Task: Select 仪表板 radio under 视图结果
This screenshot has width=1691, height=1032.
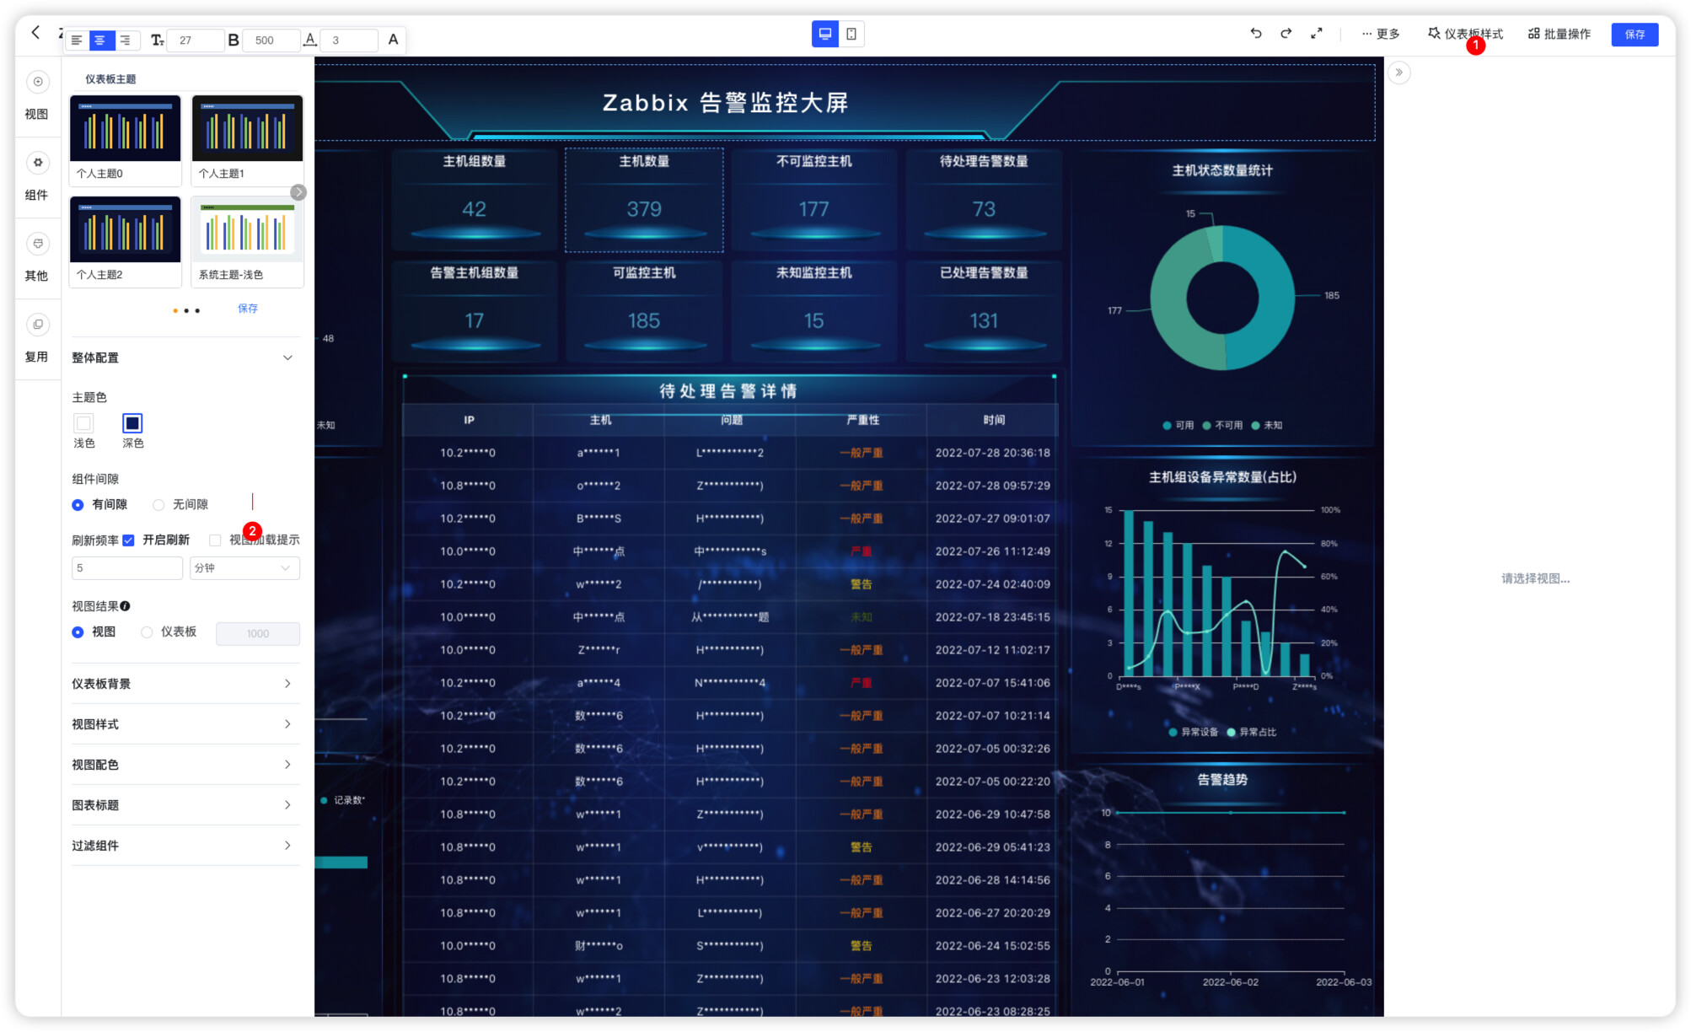Action: coord(147,632)
